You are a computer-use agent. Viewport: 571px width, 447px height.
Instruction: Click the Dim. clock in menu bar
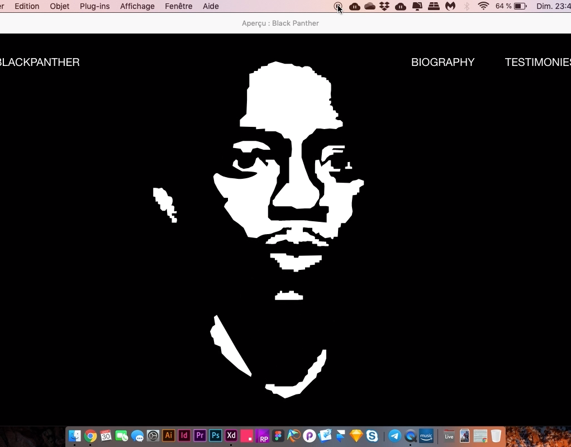pos(554,6)
